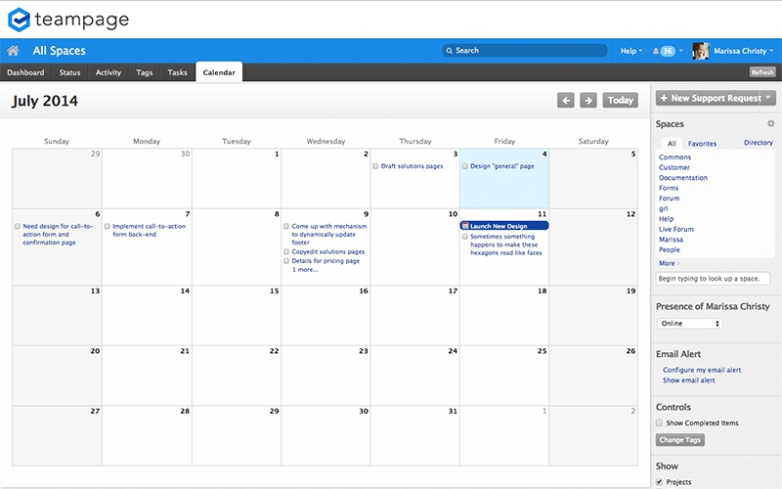Select Favorites spaces tab
The width and height of the screenshot is (782, 489).
pyautogui.click(x=702, y=143)
